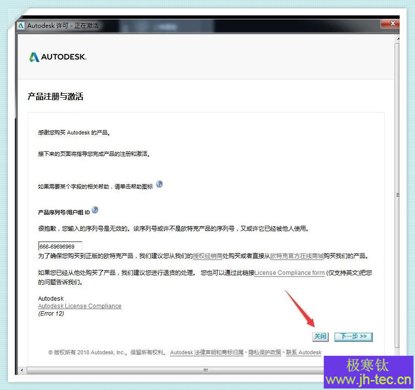
Task: Open the 欧特克官方在线商城 link
Action: (x=296, y=256)
